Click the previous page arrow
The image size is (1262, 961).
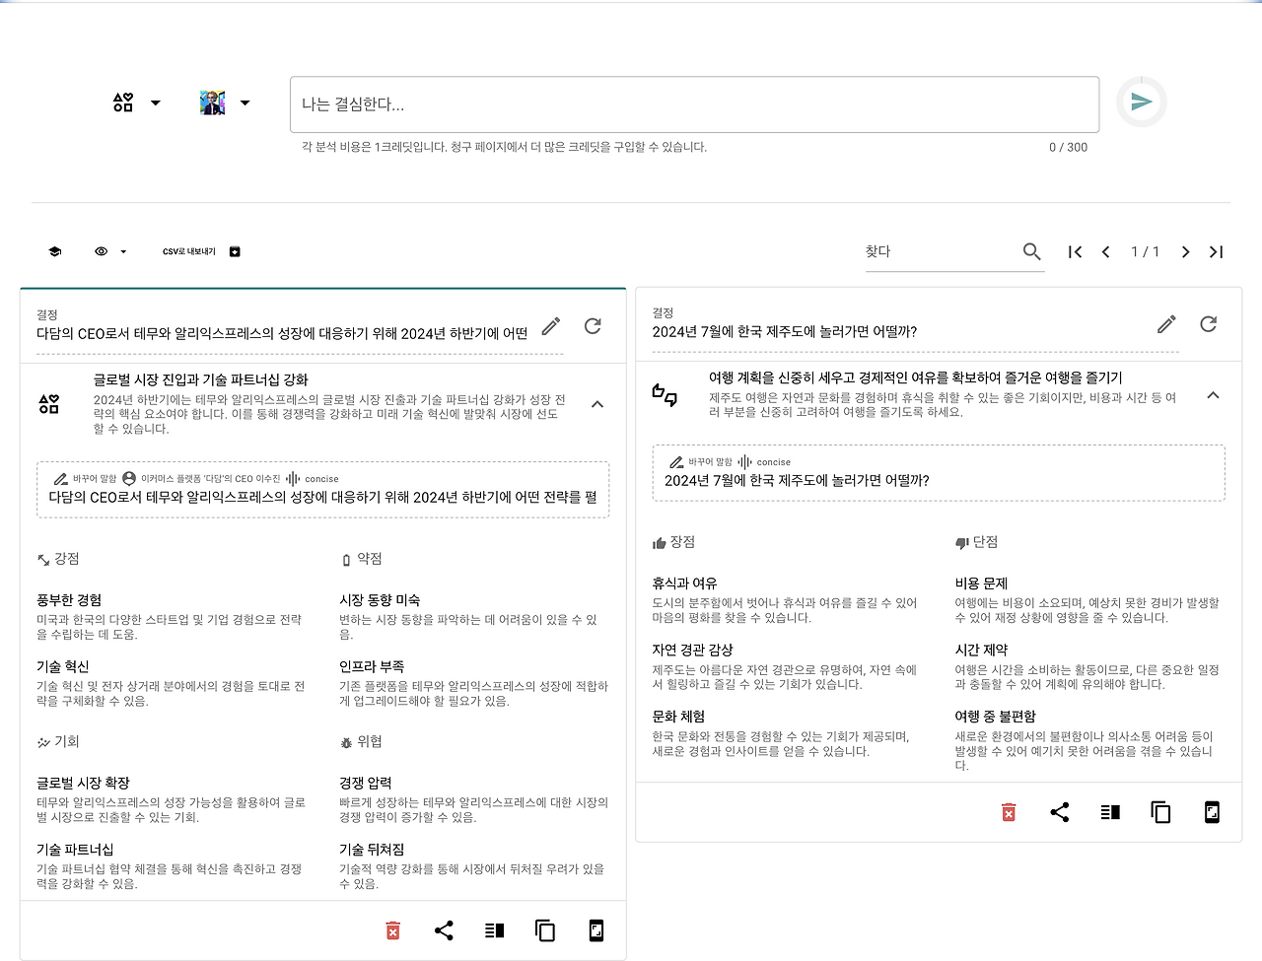[1105, 251]
